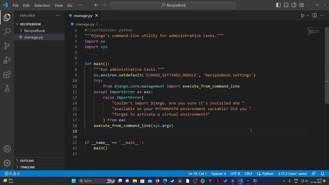Open Explorer Views and More Actions ellipsis

point(58,15)
